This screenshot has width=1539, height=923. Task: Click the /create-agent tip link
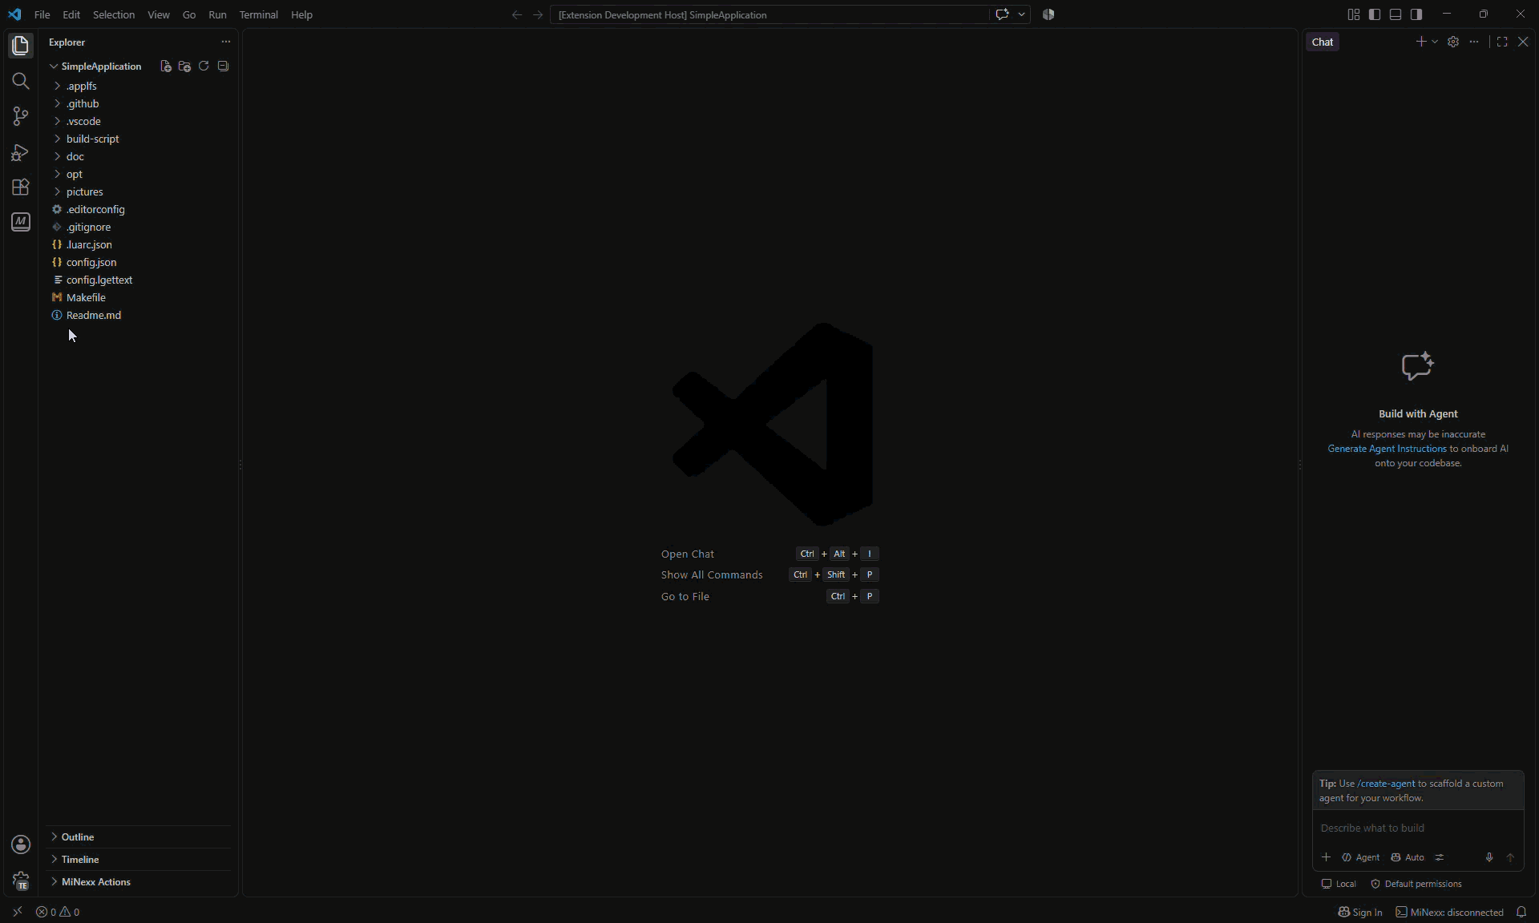coord(1386,784)
